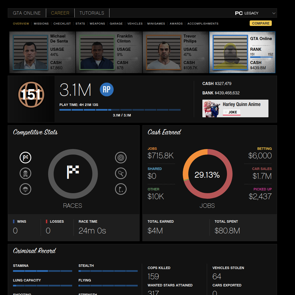Viewport: 295px width, 295px height.
Task: Select the Tennis racket icon
Action: pos(121,174)
